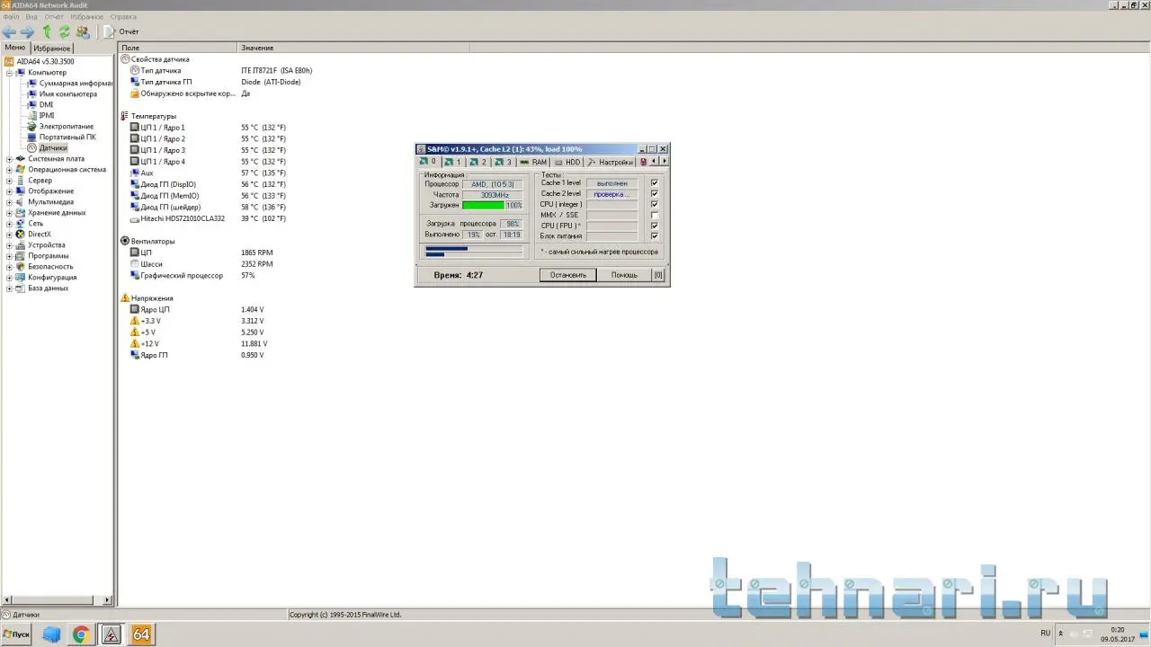Click the Программы icon in tree
The height and width of the screenshot is (647, 1151).
[21, 255]
